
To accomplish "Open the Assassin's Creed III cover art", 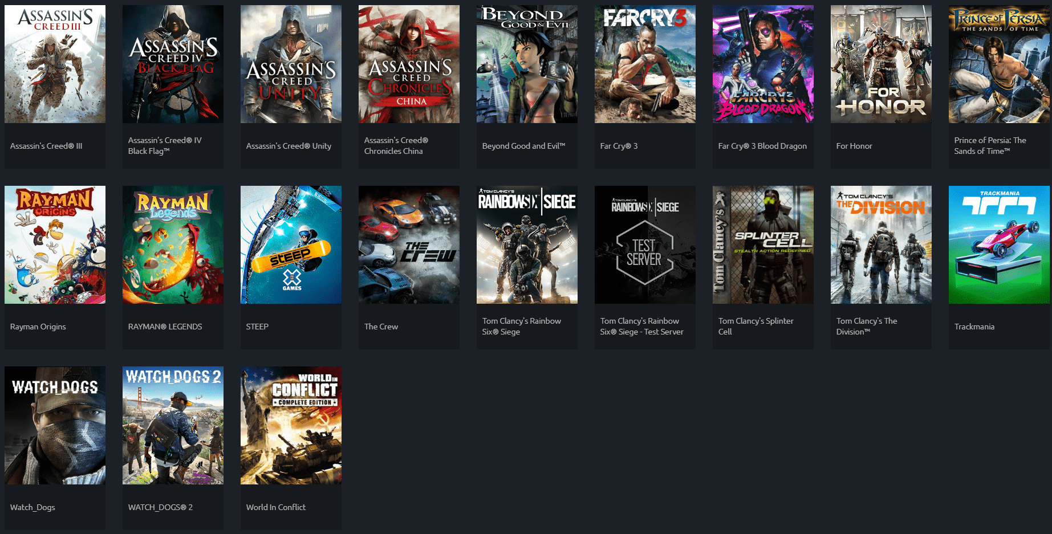I will click(x=55, y=64).
